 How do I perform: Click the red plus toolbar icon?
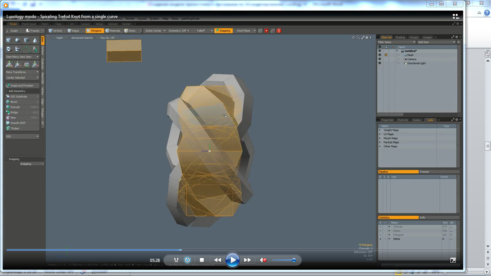coord(266,31)
